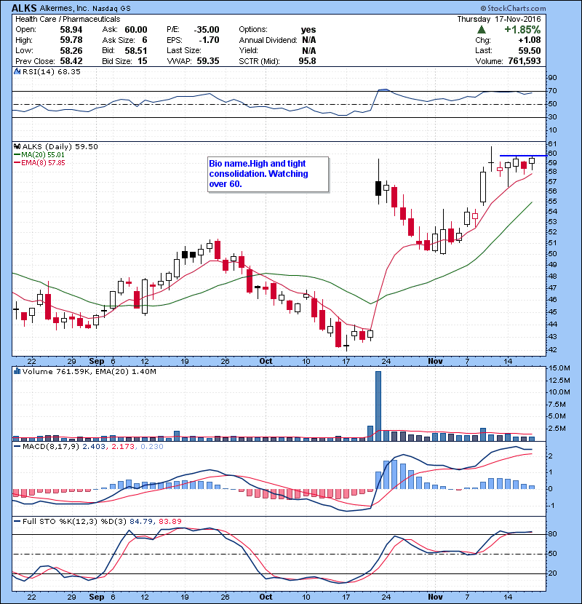
Task: Click the 15.0M volume axis label
Action: tap(559, 368)
